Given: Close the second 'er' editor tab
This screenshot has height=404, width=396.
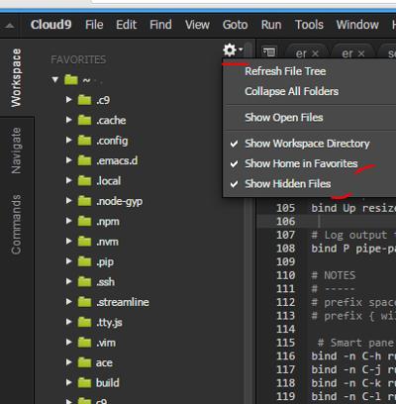Looking at the screenshot, I should click(361, 53).
